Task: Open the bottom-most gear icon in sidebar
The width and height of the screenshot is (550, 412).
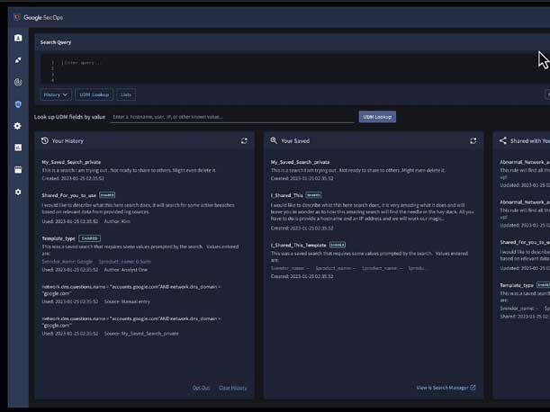Action: pyautogui.click(x=18, y=192)
